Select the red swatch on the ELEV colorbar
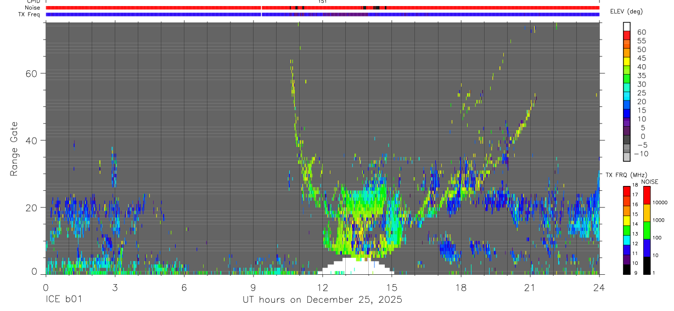674x311 pixels. pyautogui.click(x=627, y=35)
